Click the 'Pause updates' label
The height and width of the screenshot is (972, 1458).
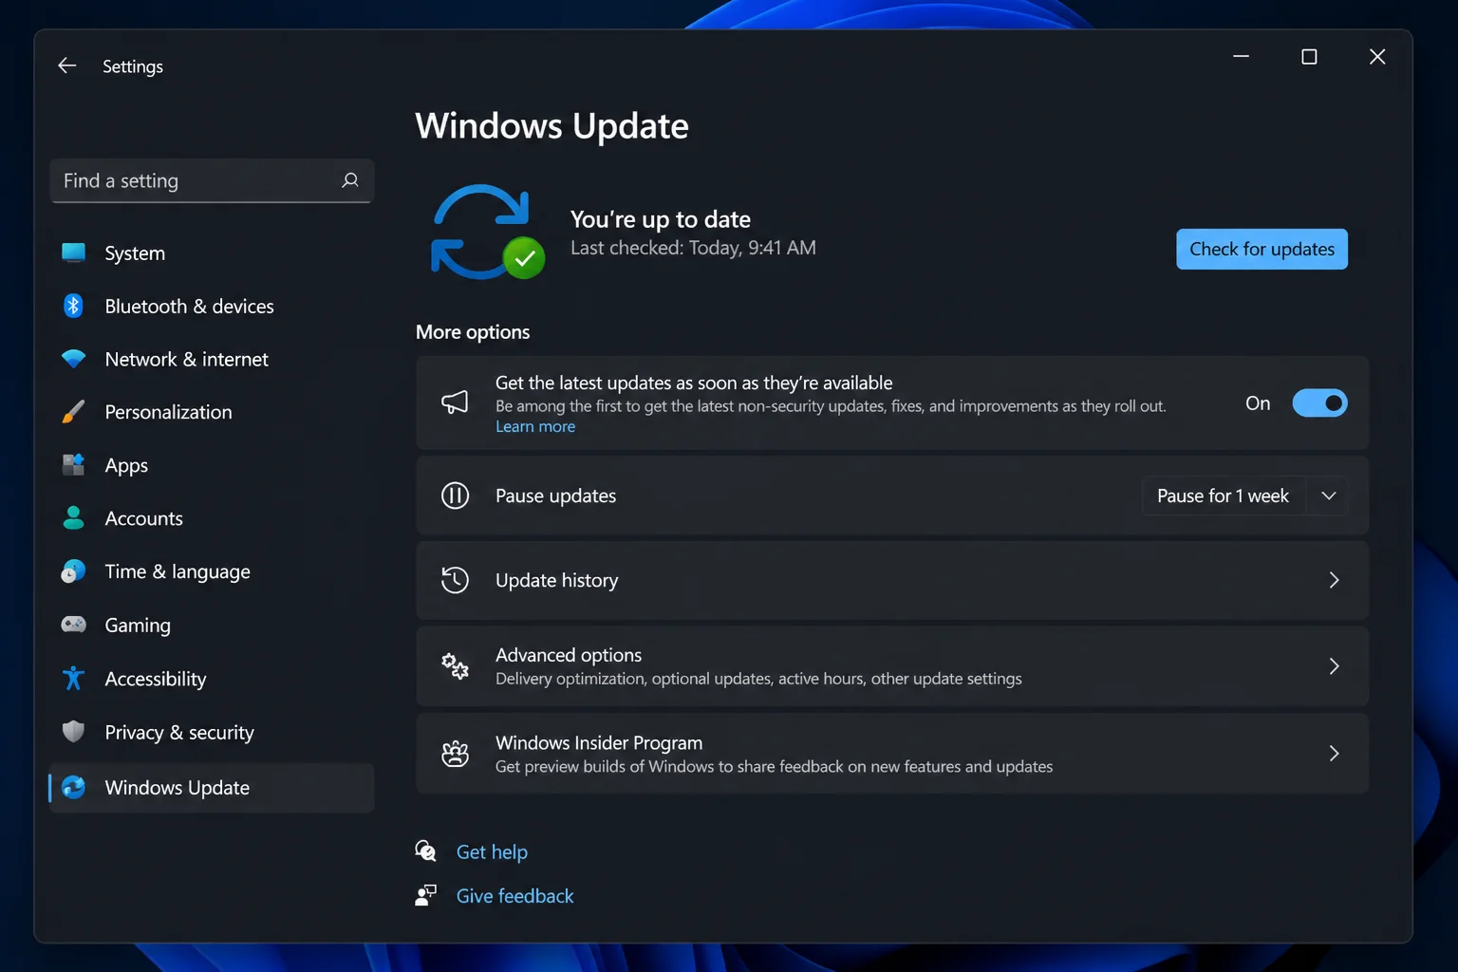(555, 495)
